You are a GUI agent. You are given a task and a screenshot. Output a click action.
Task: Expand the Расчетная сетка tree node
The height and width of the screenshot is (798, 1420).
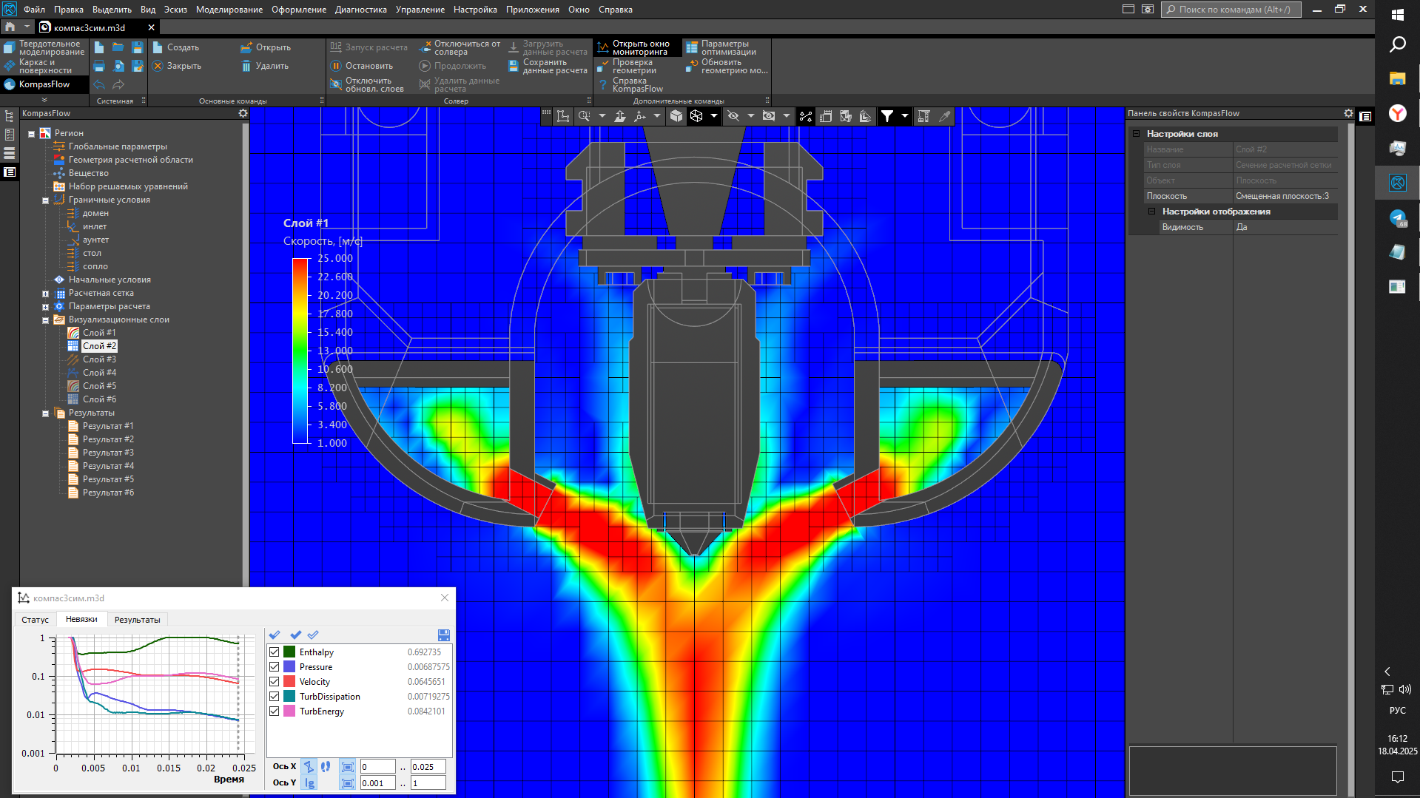tap(45, 294)
